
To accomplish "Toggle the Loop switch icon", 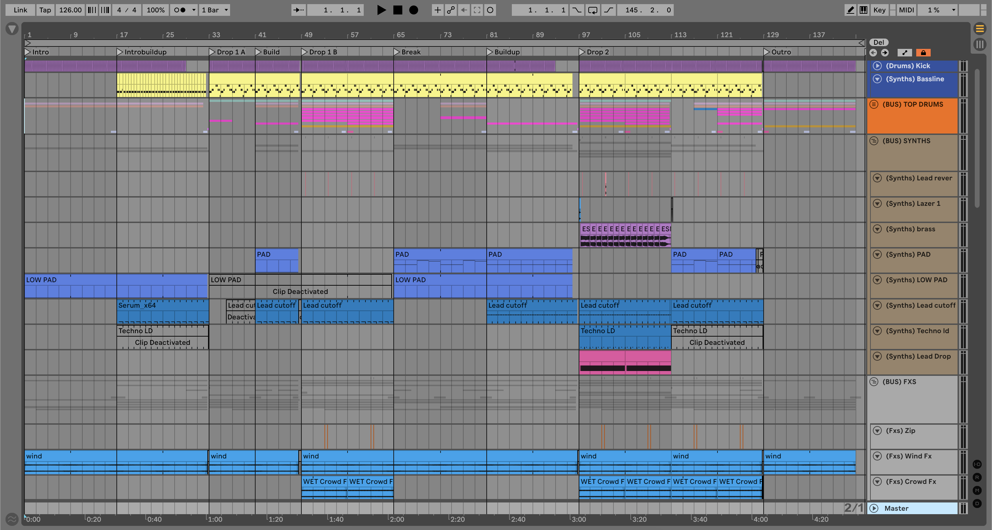I will 593,10.
